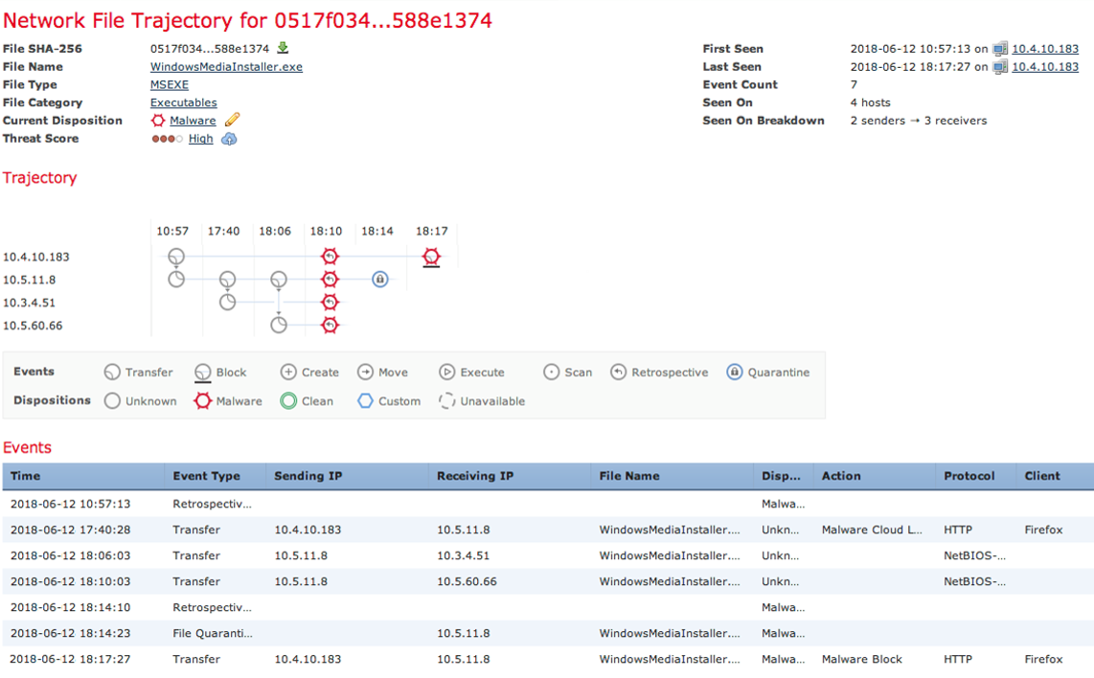The height and width of the screenshot is (678, 1094).
Task: Open the 10.4.10.183 host link for Last Seen
Action: (1044, 67)
